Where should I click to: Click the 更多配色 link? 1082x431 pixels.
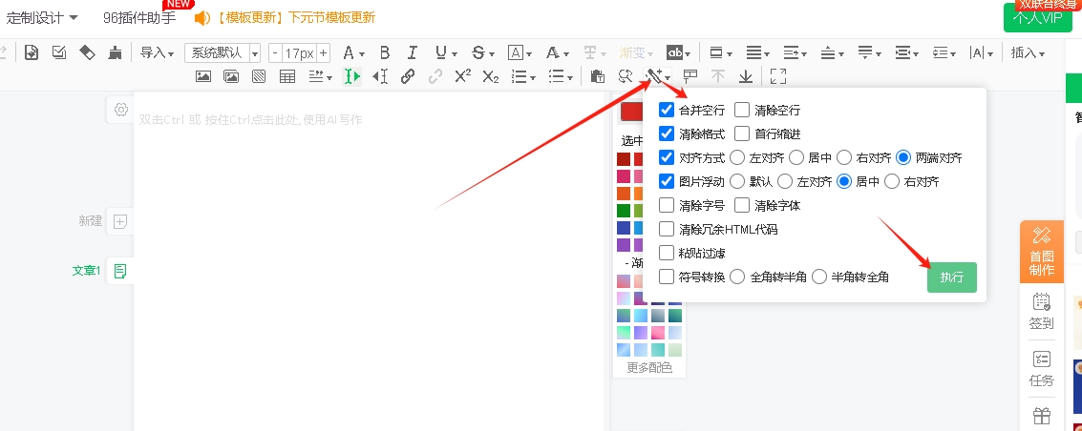click(x=649, y=367)
